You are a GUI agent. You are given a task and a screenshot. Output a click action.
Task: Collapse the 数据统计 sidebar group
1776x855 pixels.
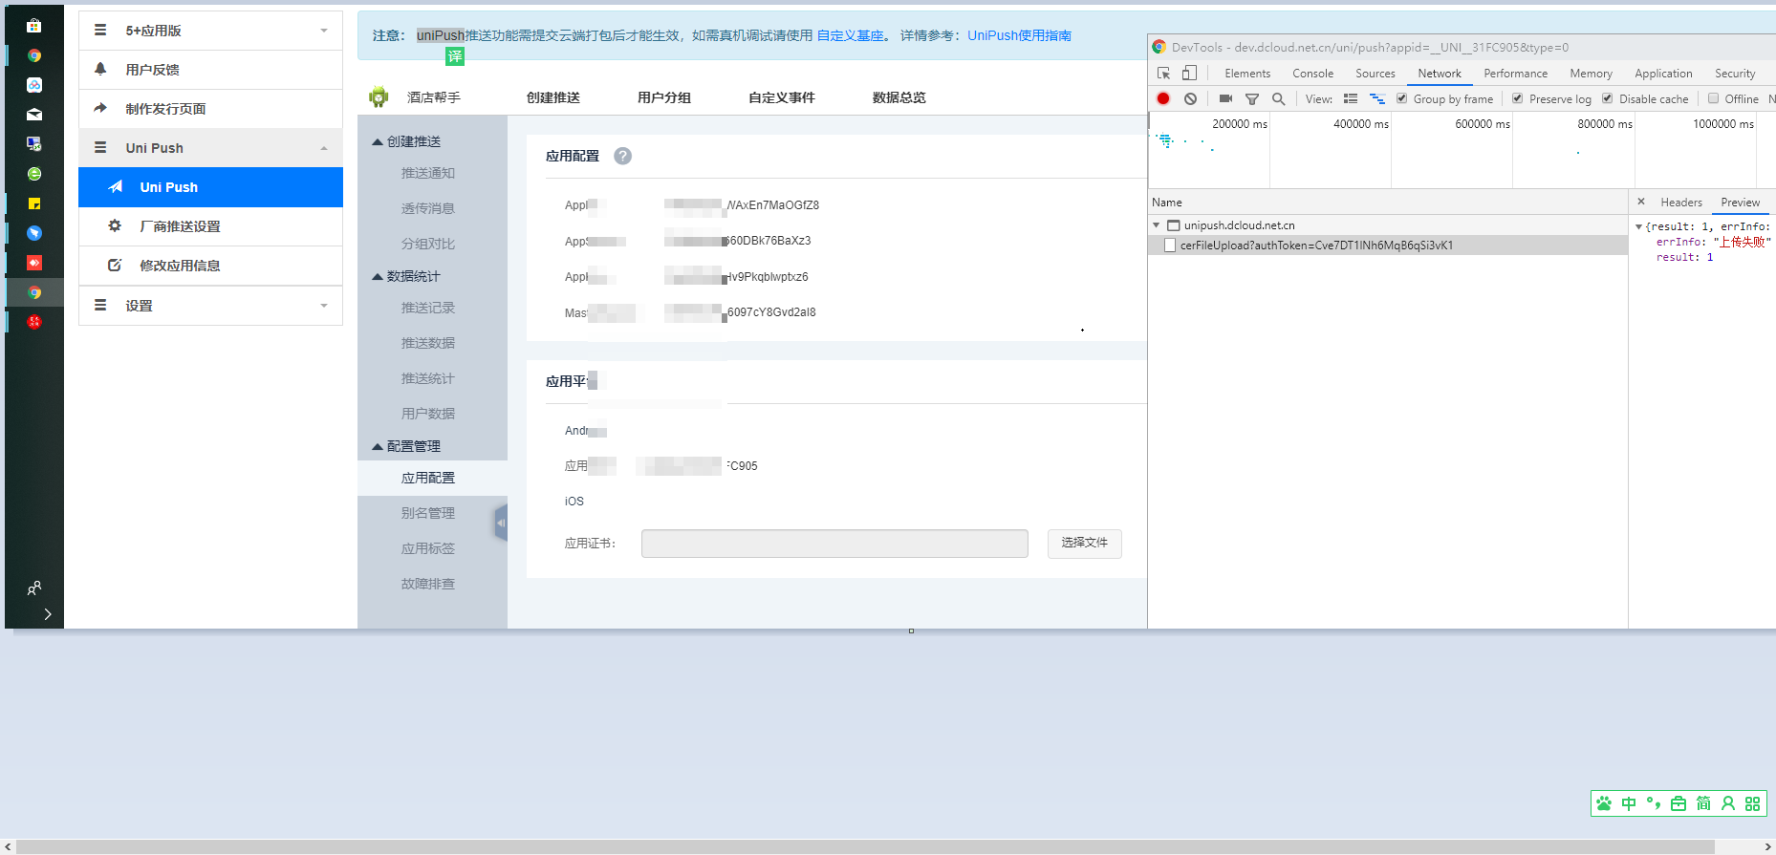tap(378, 276)
